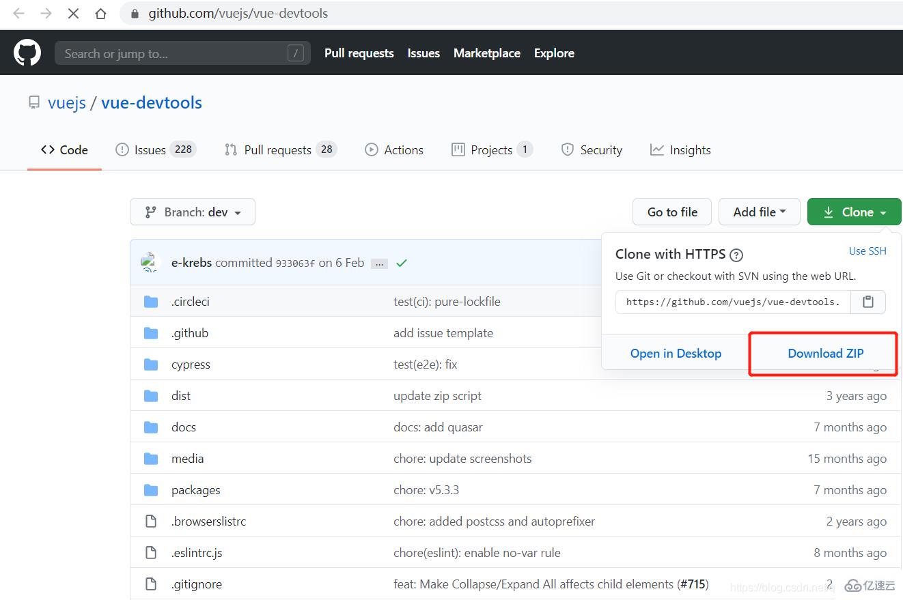Open issue link #715 in commit message
The image size is (903, 600).
click(693, 584)
